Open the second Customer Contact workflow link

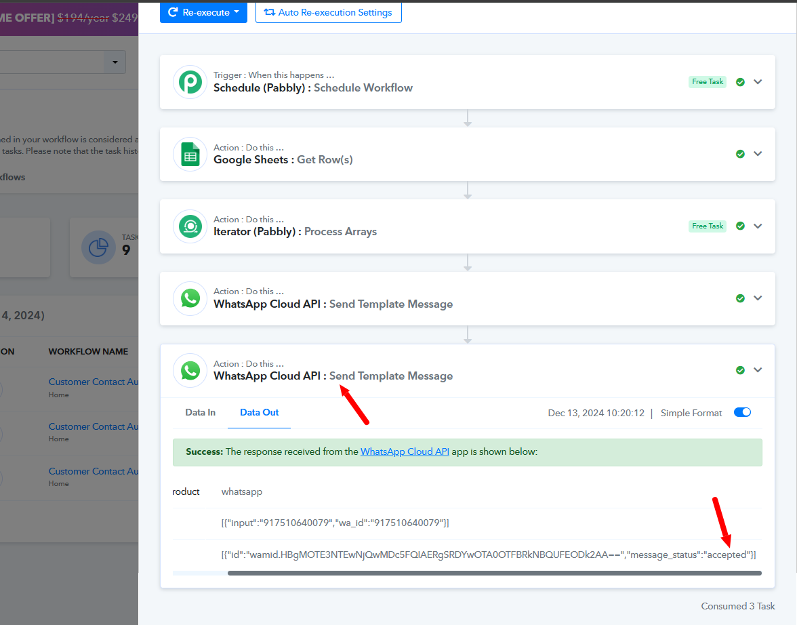[x=93, y=426]
